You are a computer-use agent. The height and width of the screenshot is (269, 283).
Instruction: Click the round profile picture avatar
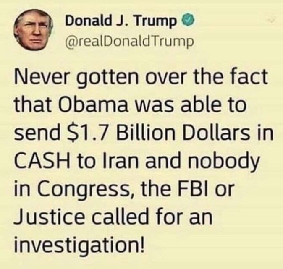pos(34,32)
